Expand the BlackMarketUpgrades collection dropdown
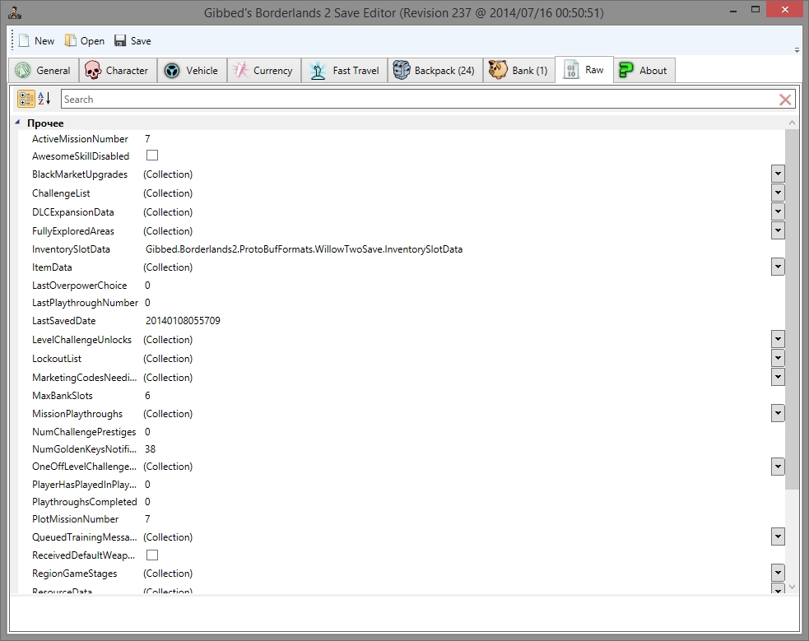This screenshot has height=641, width=809. (778, 174)
